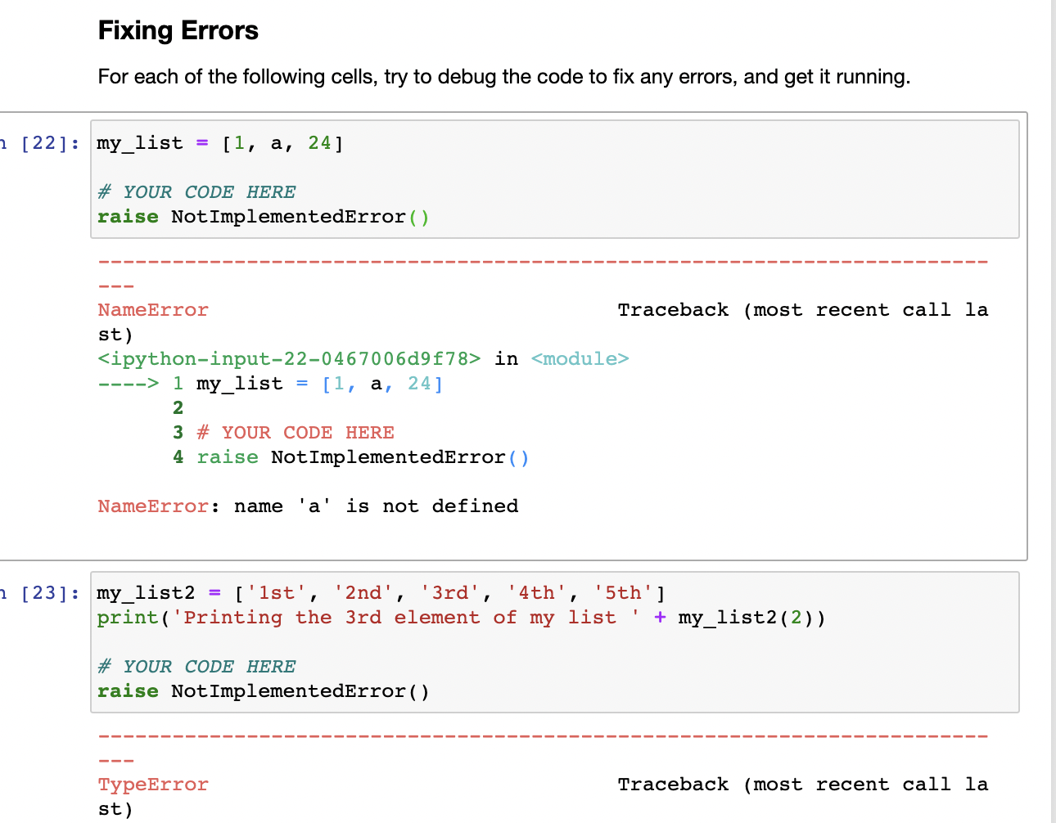Click the YOUR CODE HERE comment in cell 23

tap(196, 666)
